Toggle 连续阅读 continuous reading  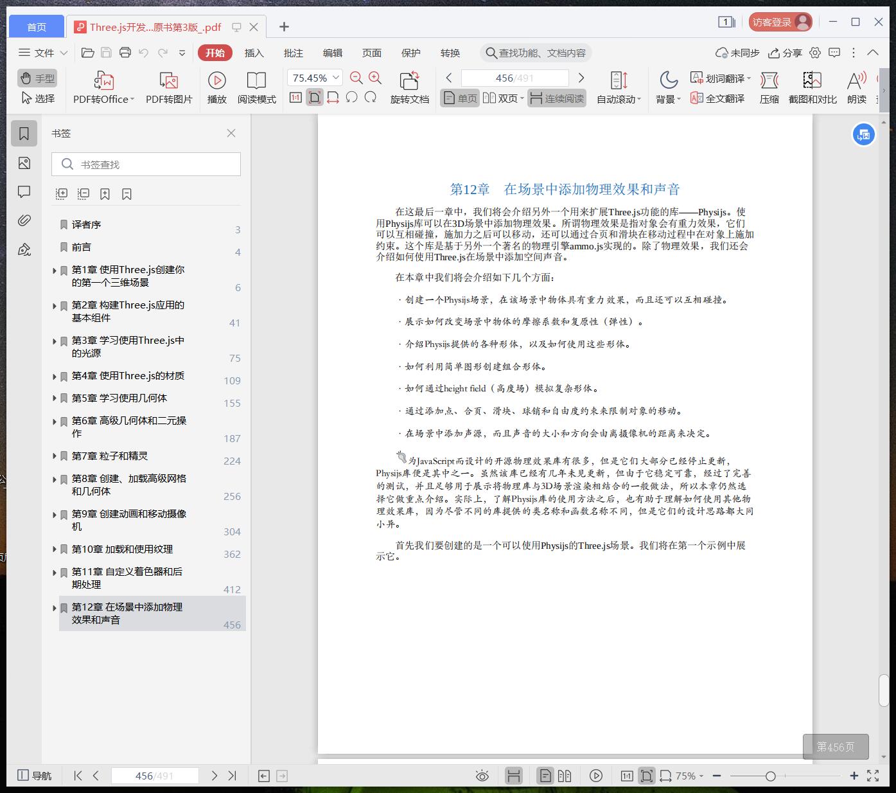coord(557,98)
